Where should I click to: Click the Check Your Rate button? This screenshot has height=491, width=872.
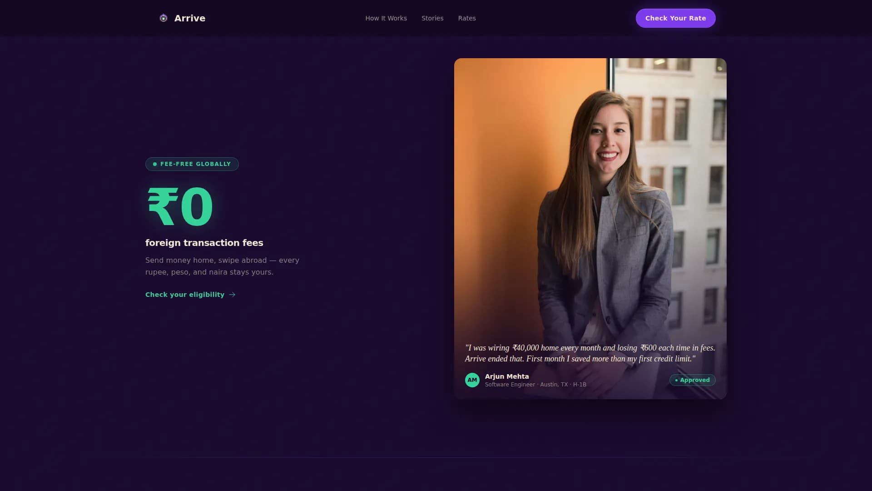[675, 18]
